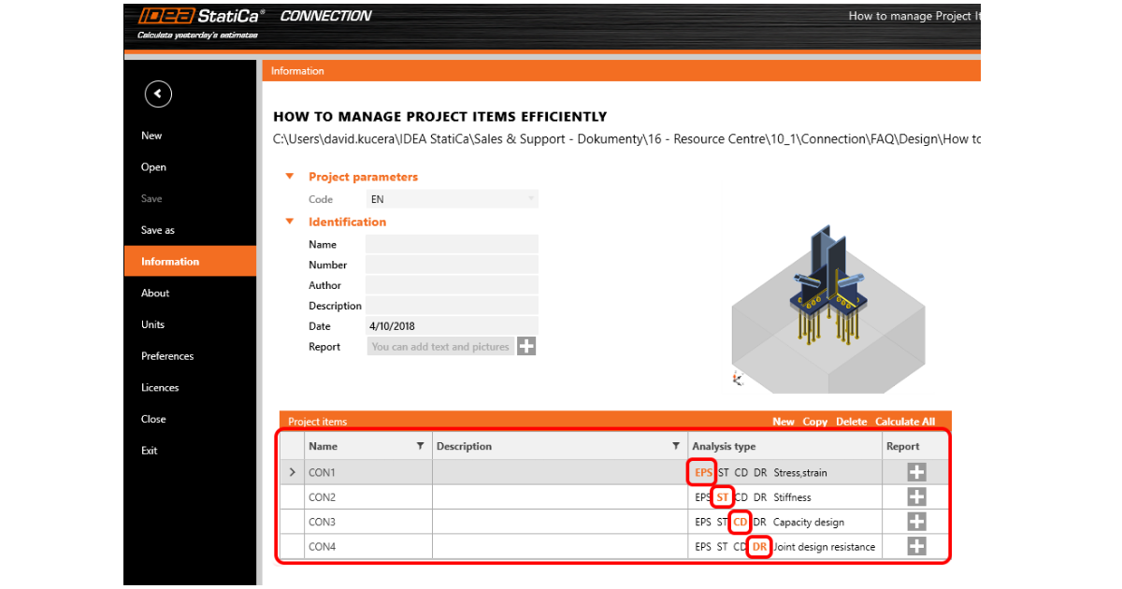Select the CON1 name cell

click(x=367, y=473)
